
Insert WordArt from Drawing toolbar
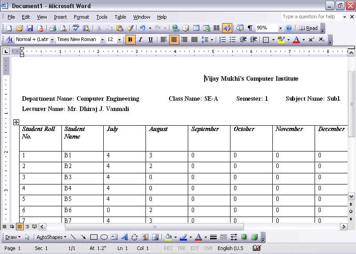[x=124, y=237]
